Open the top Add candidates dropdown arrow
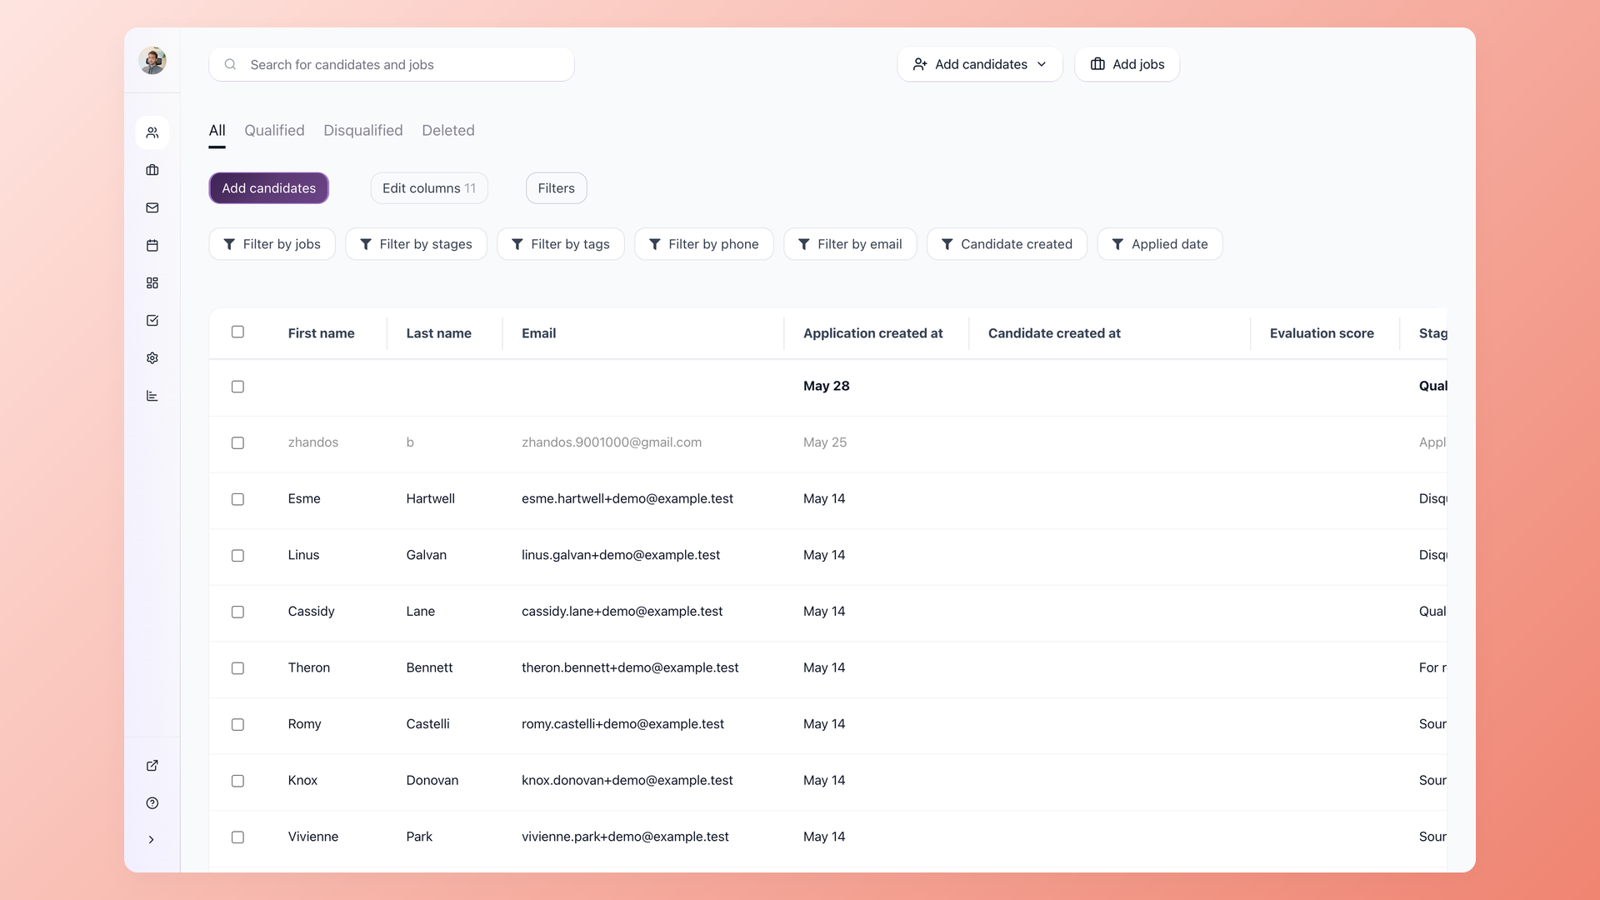The height and width of the screenshot is (900, 1600). pos(1042,64)
